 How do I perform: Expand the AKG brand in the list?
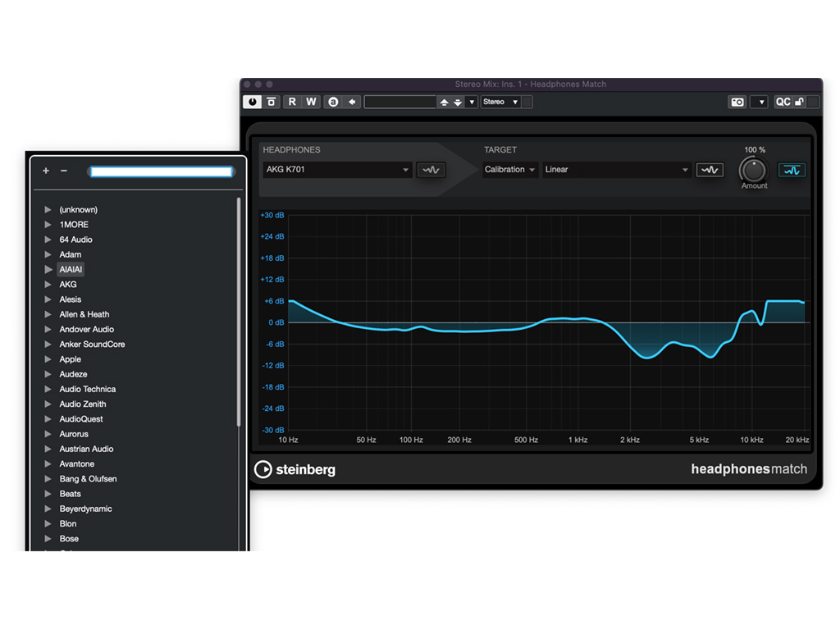[48, 285]
